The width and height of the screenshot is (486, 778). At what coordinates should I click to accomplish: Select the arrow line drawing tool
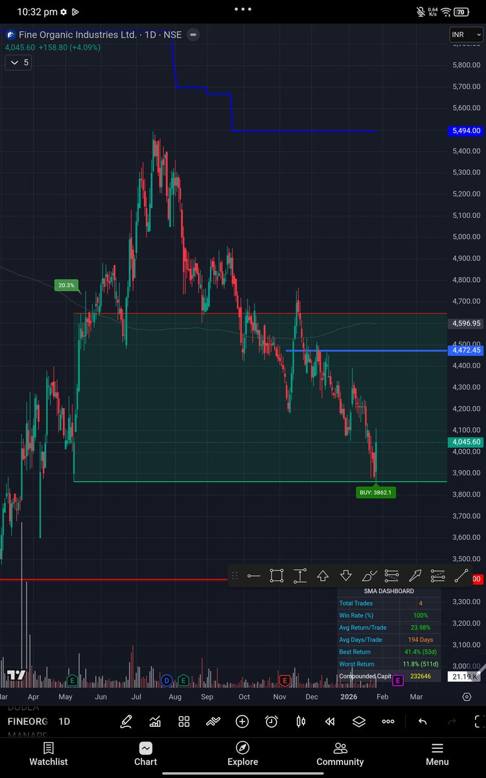coord(415,576)
